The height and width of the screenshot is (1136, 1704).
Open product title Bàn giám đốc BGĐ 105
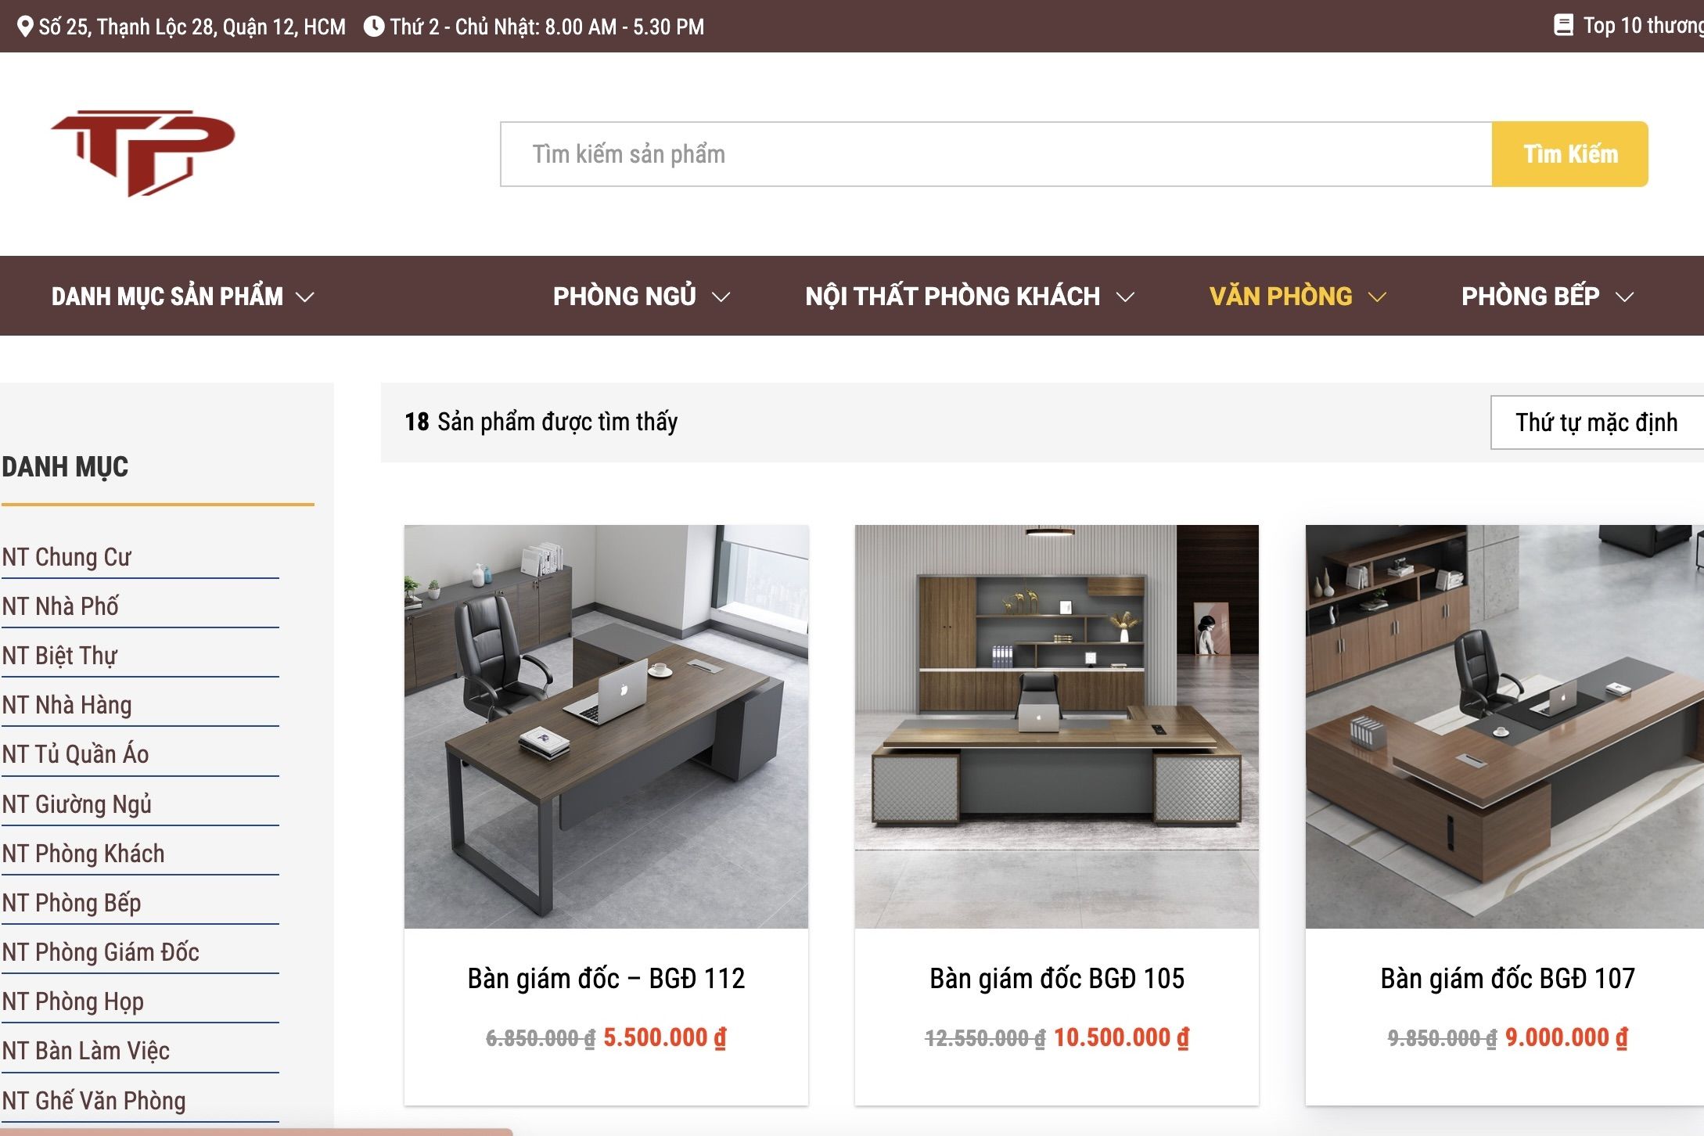[1057, 979]
